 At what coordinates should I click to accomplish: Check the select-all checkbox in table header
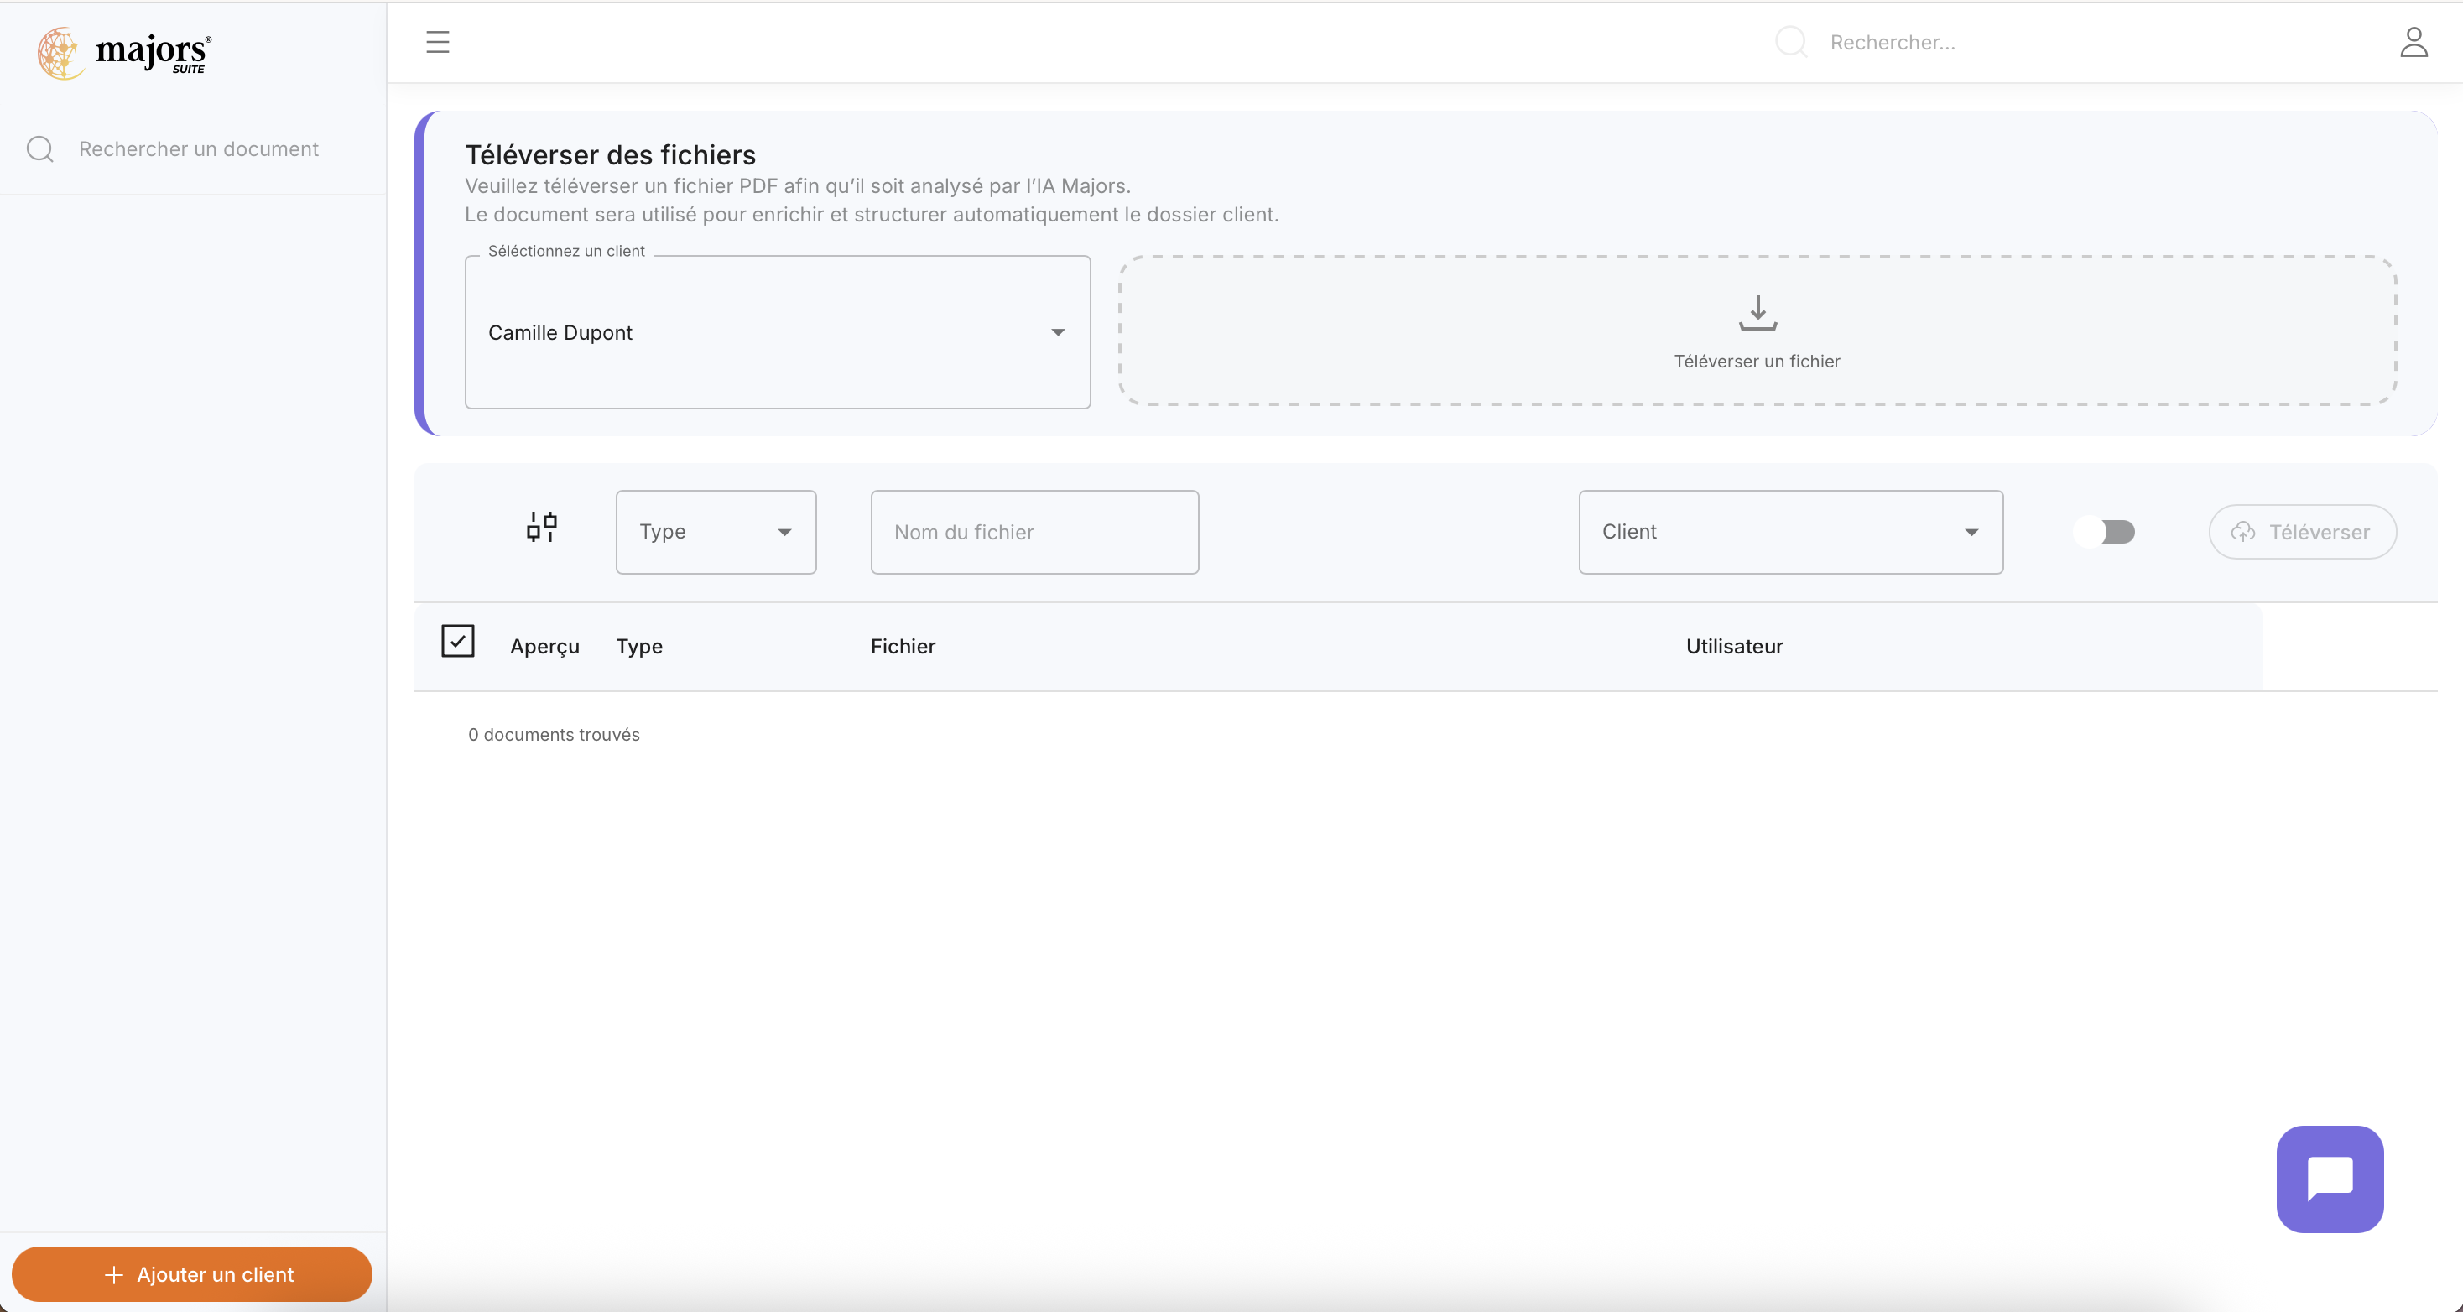458,641
